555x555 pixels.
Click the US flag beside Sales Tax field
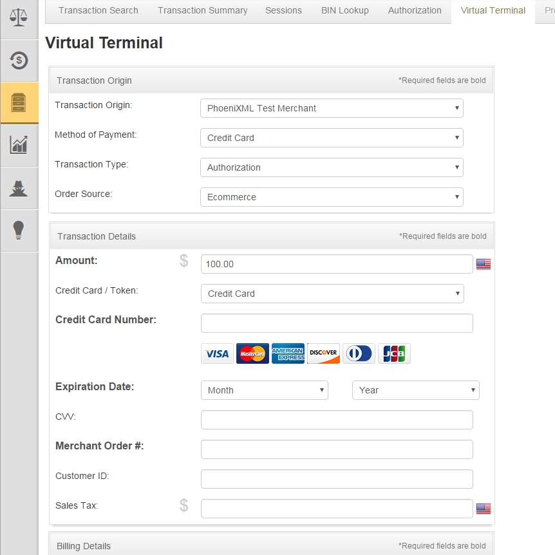pos(484,509)
